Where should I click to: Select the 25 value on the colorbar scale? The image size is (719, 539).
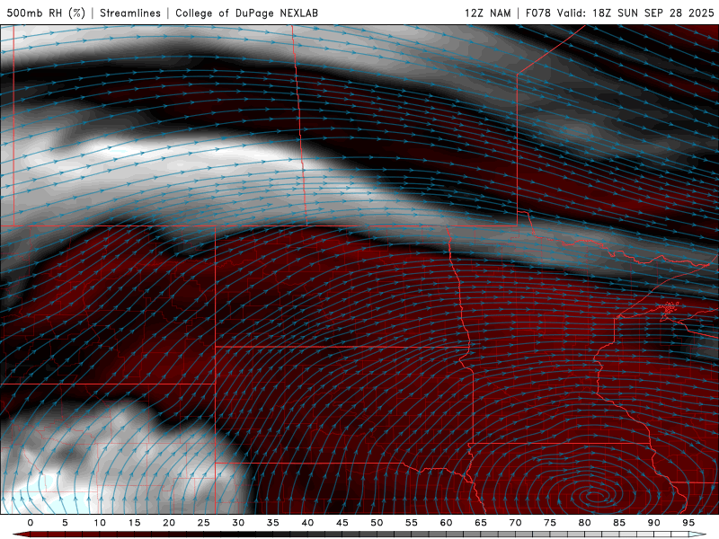pyautogui.click(x=203, y=523)
